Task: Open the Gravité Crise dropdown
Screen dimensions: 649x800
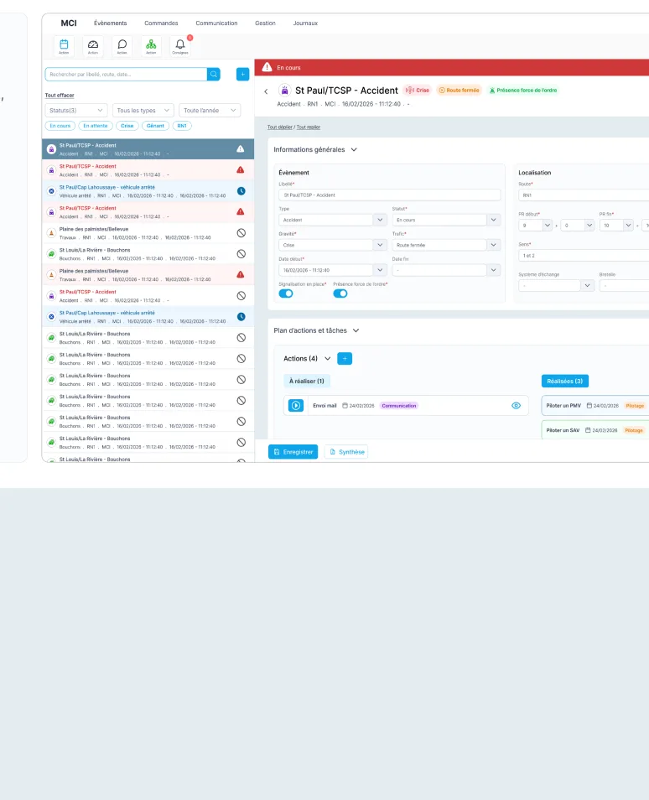Action: [x=333, y=245]
